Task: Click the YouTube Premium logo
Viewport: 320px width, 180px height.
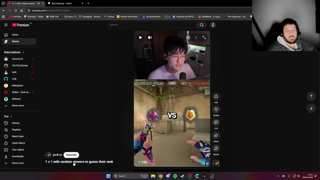Action: (20, 25)
